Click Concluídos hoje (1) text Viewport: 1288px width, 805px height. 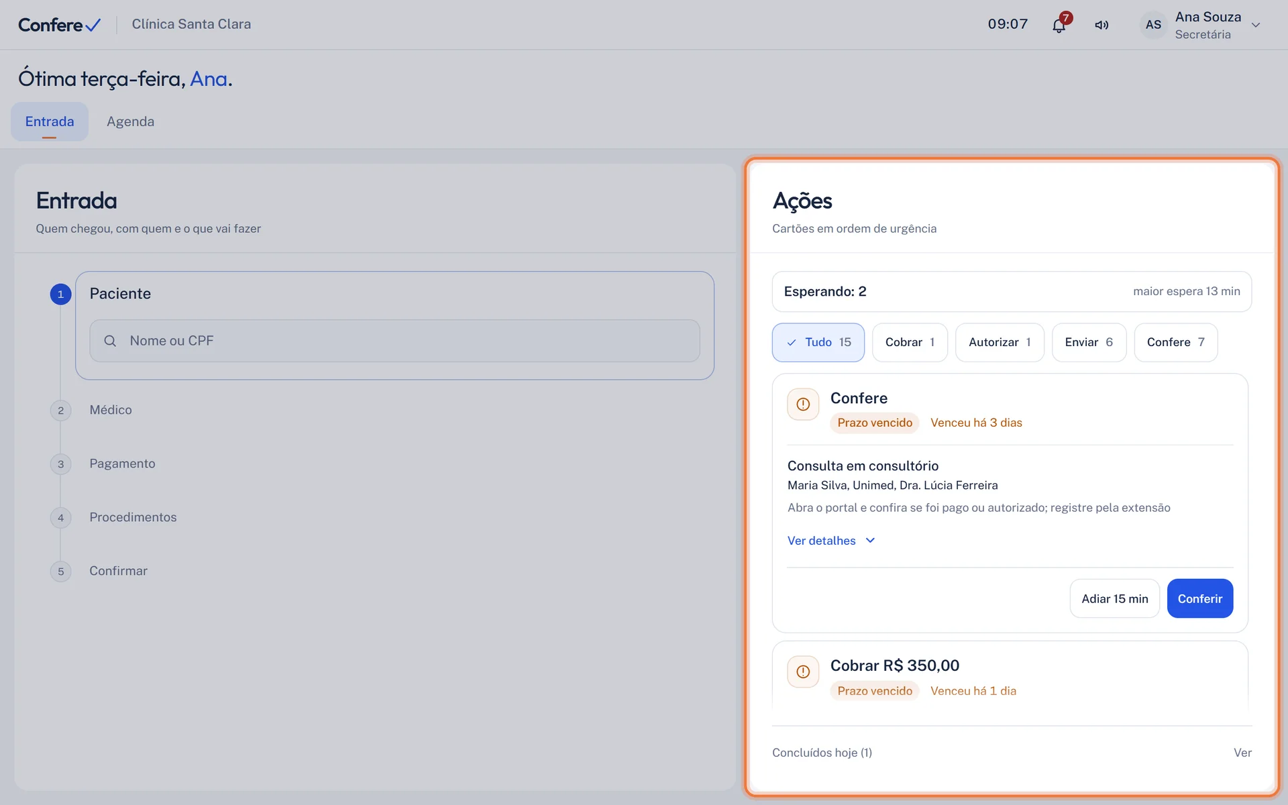[822, 753]
